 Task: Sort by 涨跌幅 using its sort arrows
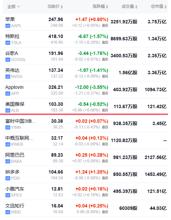tap(107, 6)
